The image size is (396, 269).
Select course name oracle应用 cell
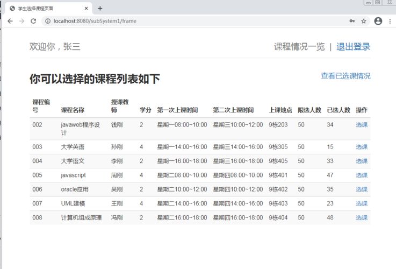75,189
